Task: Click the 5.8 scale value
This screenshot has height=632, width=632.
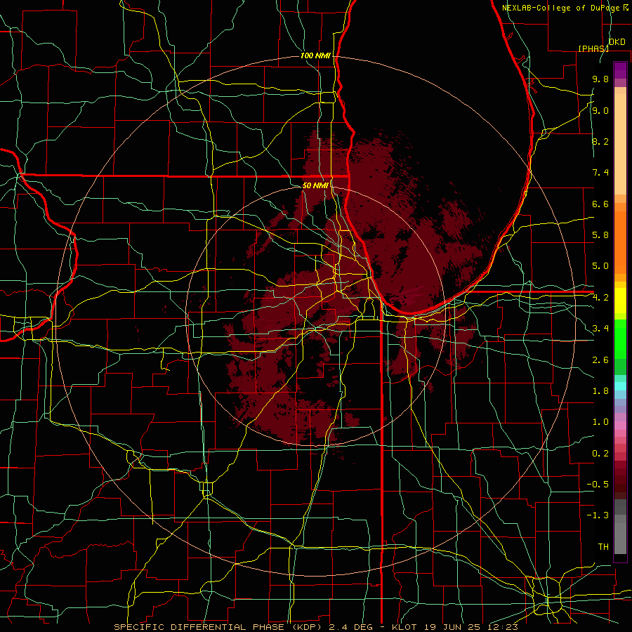Action: pyautogui.click(x=600, y=235)
